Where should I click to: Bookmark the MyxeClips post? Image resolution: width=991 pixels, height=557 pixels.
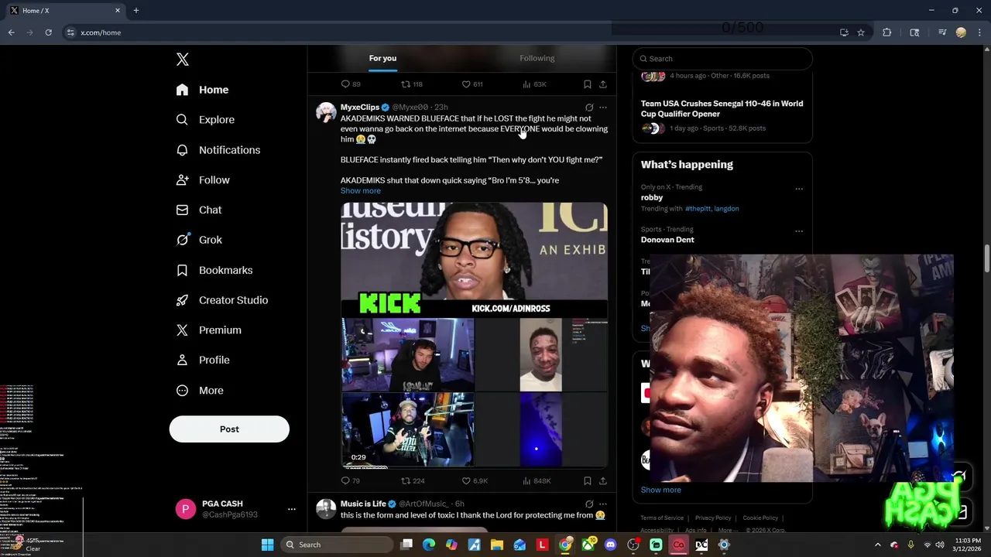[588, 480]
